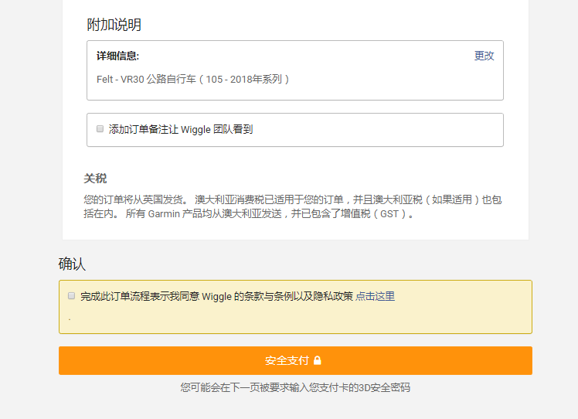Click the lock icon on the pay button
578x419 pixels.
click(x=318, y=360)
